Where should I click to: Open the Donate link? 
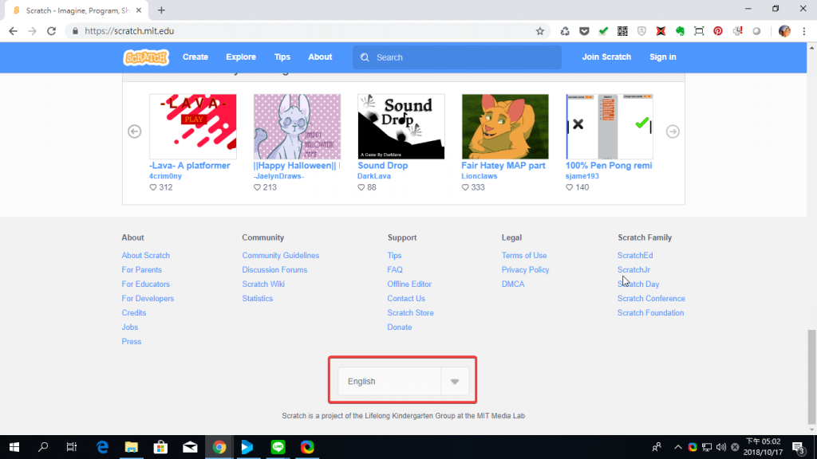coord(400,328)
